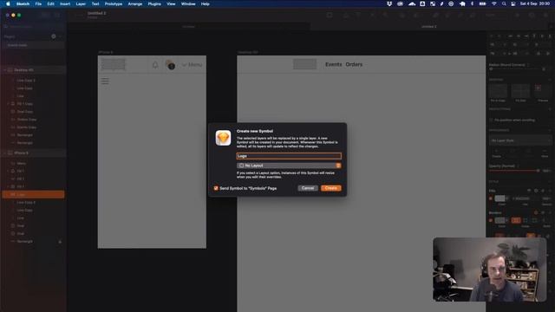The width and height of the screenshot is (555, 312).
Task: Click the logo placeholder on Desktop artboard
Action: pos(304,64)
